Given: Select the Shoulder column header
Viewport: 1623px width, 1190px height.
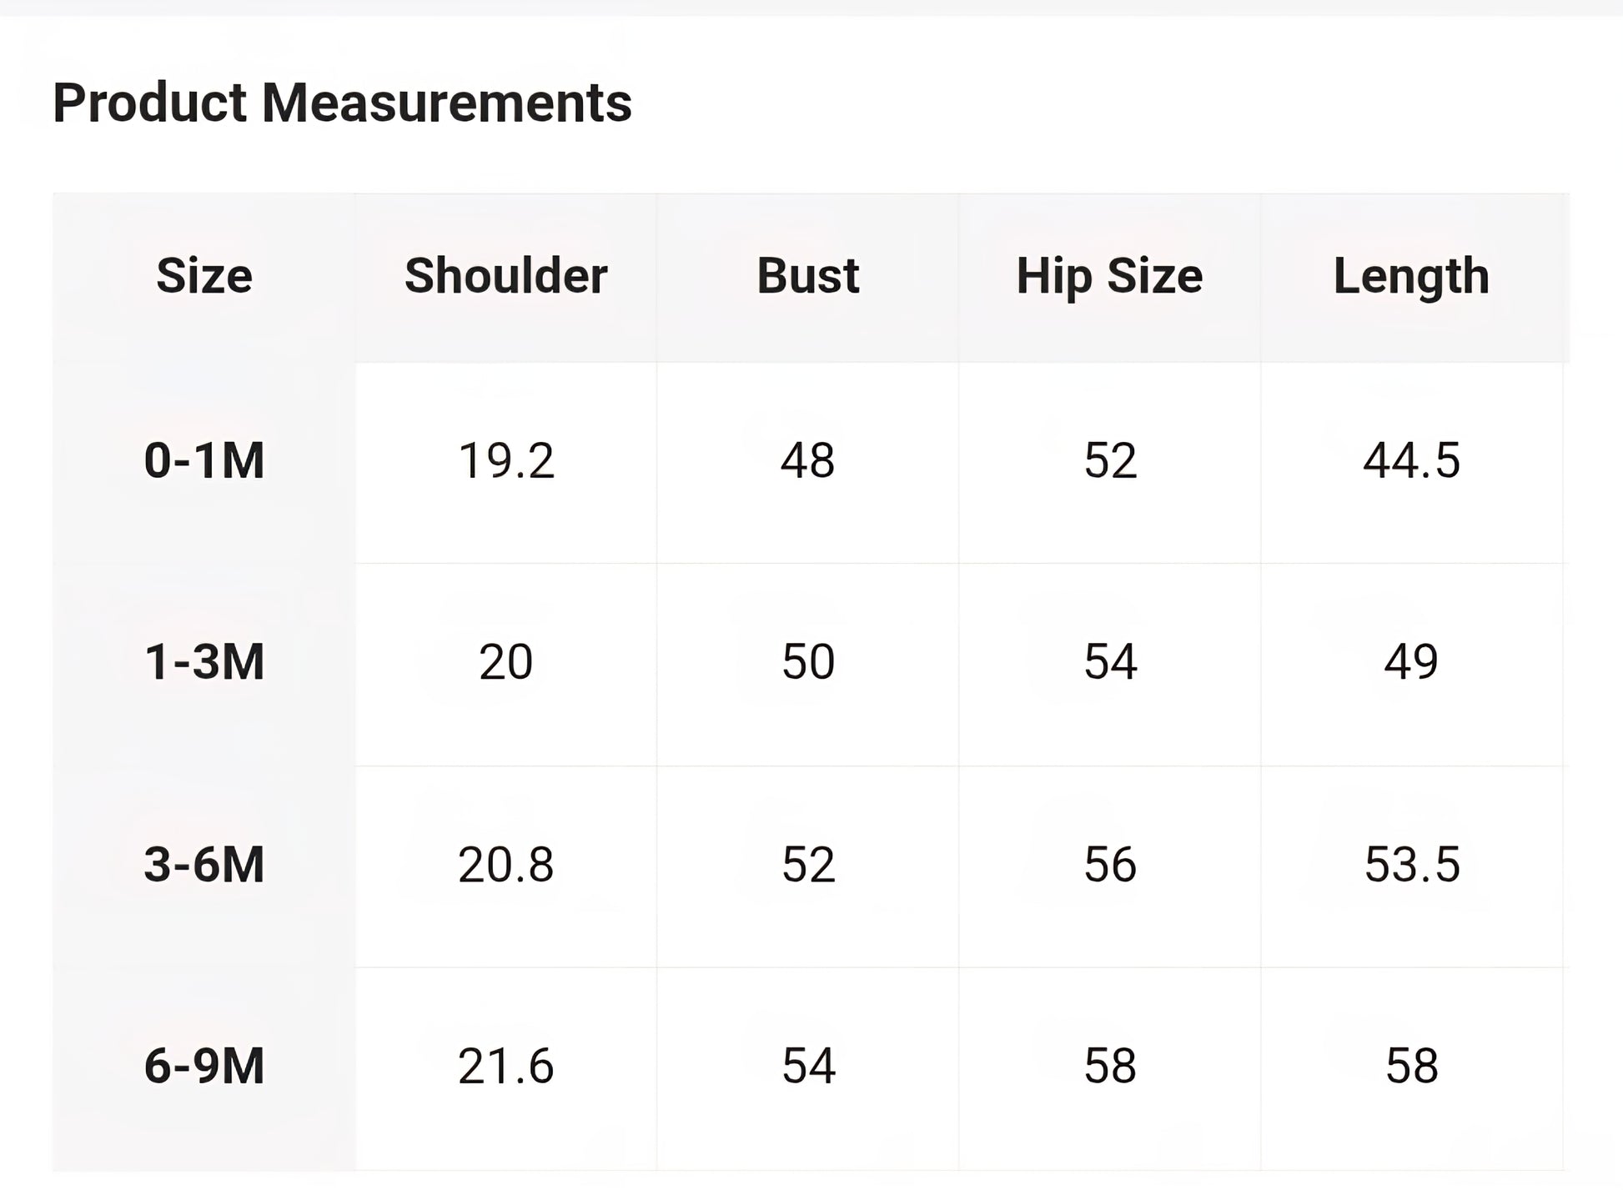Looking at the screenshot, I should tap(506, 276).
